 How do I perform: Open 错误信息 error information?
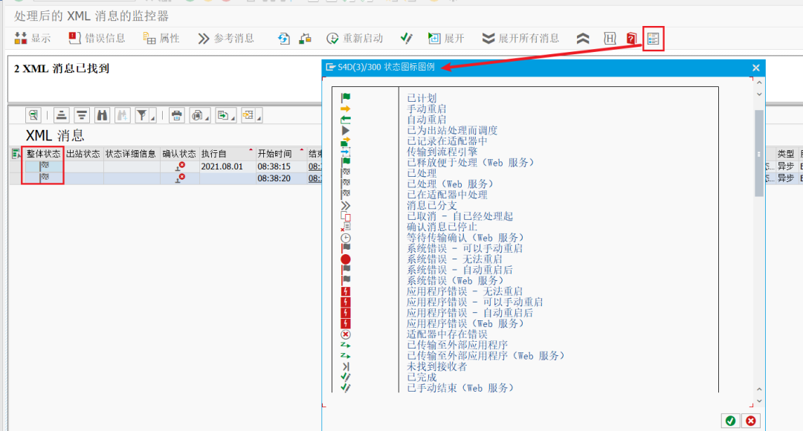click(x=97, y=39)
